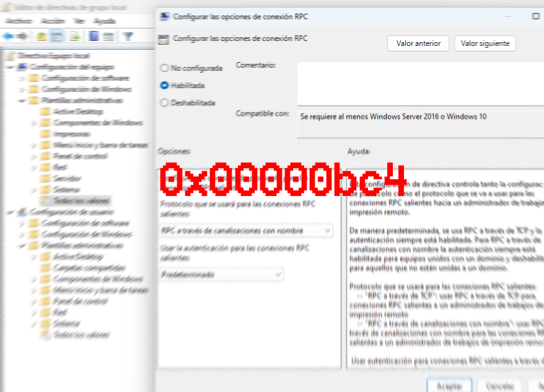
Task: Click the Export list toolbar icon
Action: coord(74,35)
